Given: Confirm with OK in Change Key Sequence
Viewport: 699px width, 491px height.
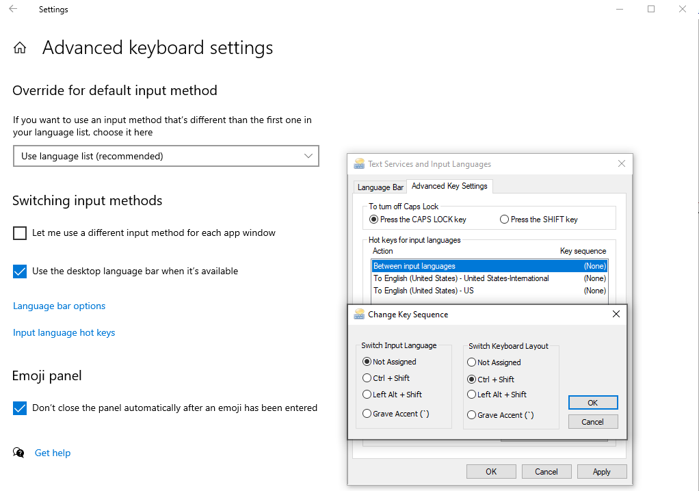Looking at the screenshot, I should tap(592, 402).
